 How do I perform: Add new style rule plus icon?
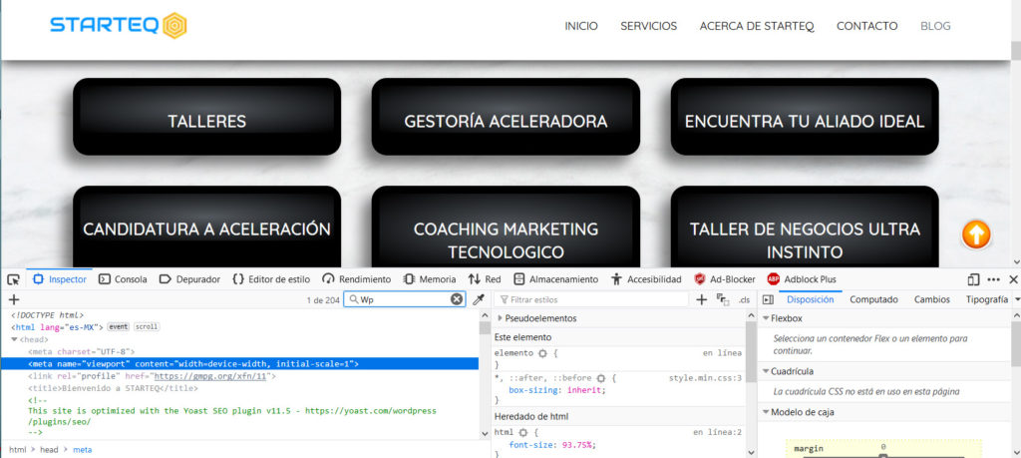701,299
